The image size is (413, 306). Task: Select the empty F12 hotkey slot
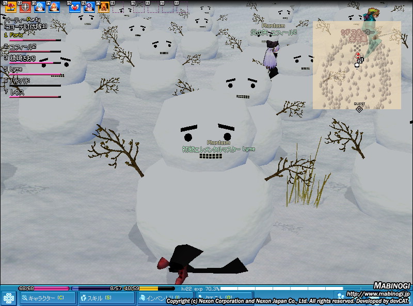click(182, 7)
